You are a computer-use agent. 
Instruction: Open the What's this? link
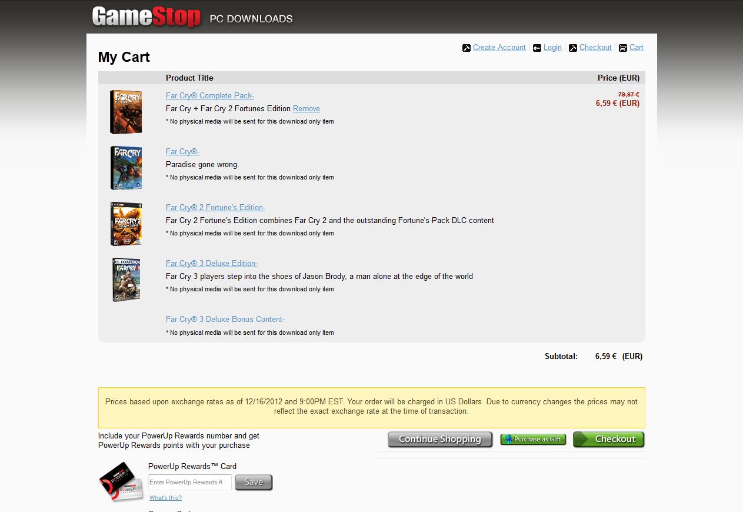click(165, 498)
